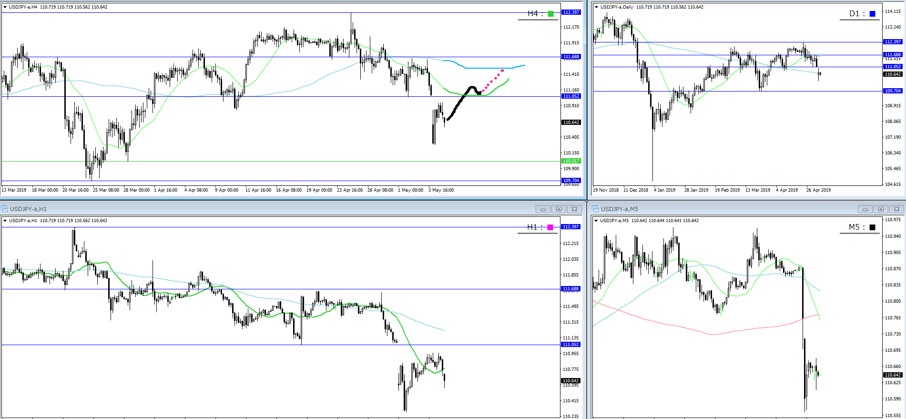Select the pink dotted trend line on H4 chart
The image size is (906, 419).
click(493, 81)
